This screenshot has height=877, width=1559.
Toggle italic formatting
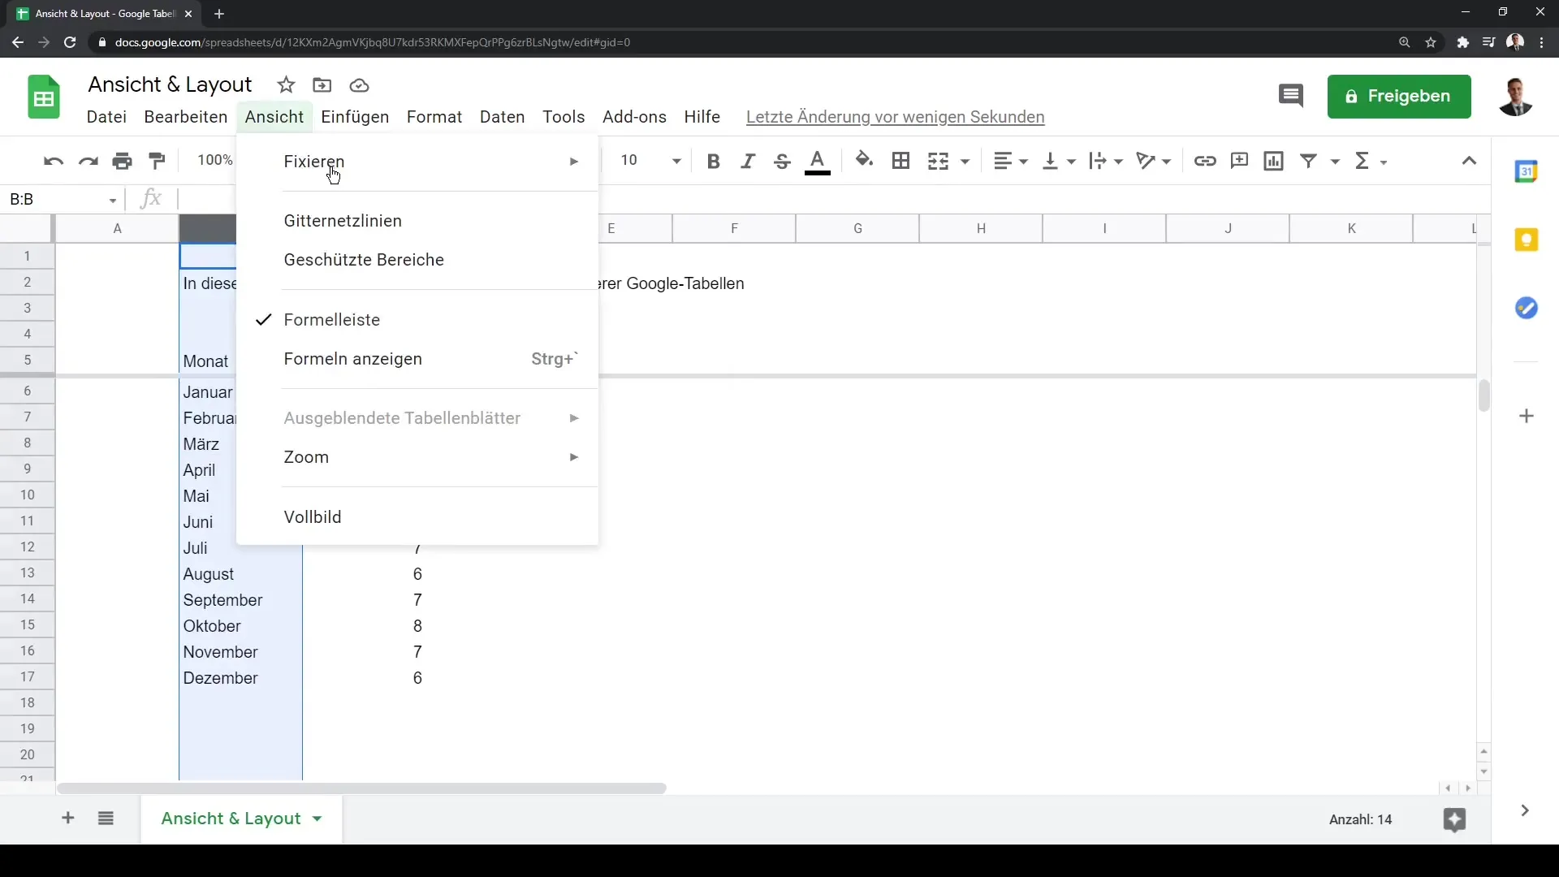[748, 161]
